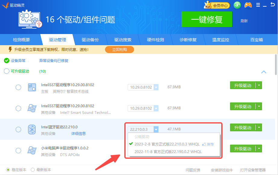This screenshot has width=278, height=175.
Task: Click the Windows icon for 小米电脑声卡驱动程序
Action: [32, 150]
